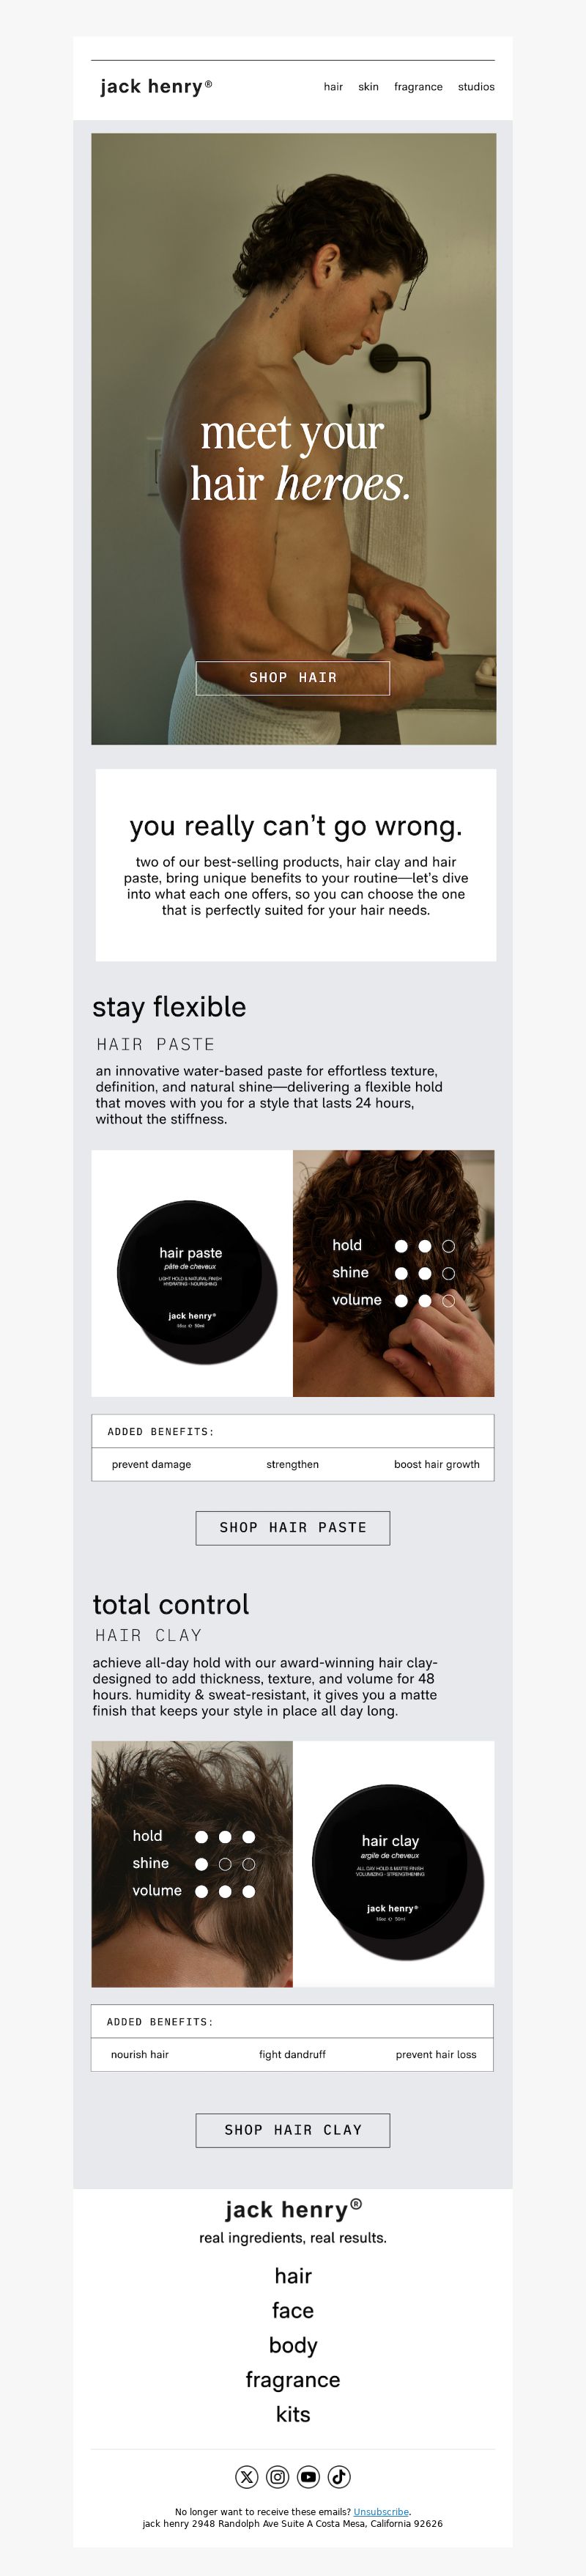Open the YouTube social icon
The width and height of the screenshot is (586, 2576).
pos(308,2476)
